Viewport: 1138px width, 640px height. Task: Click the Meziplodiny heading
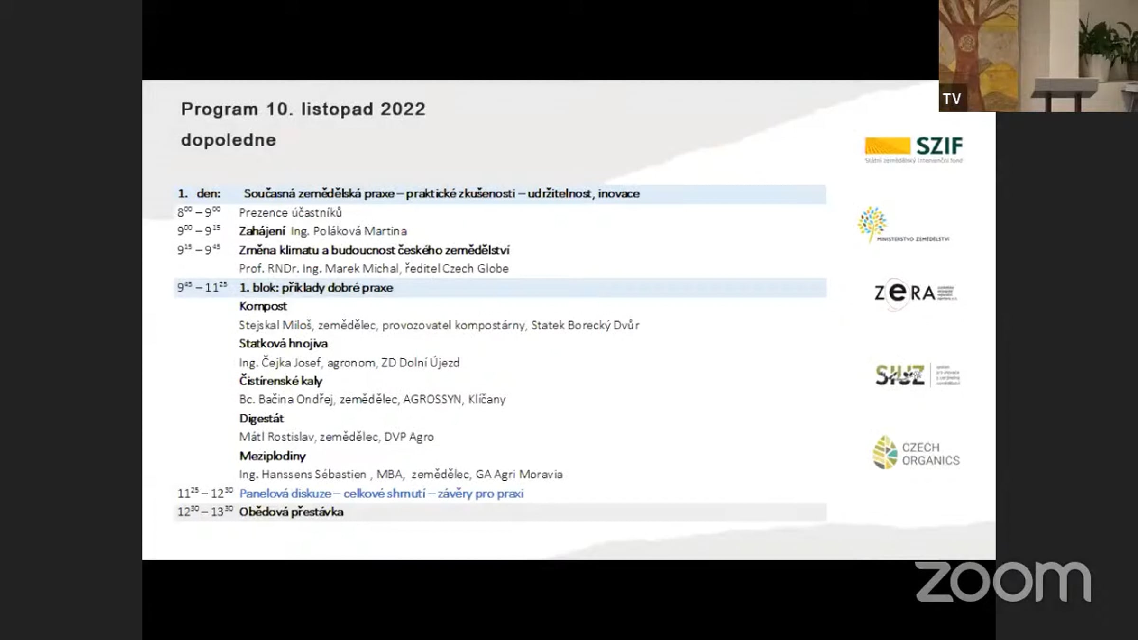(x=272, y=456)
